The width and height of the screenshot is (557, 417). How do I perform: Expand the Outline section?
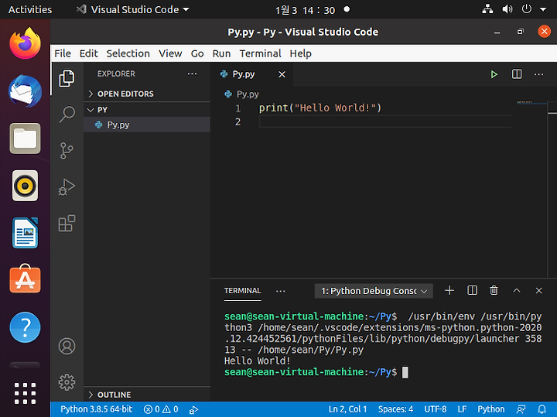click(147, 395)
